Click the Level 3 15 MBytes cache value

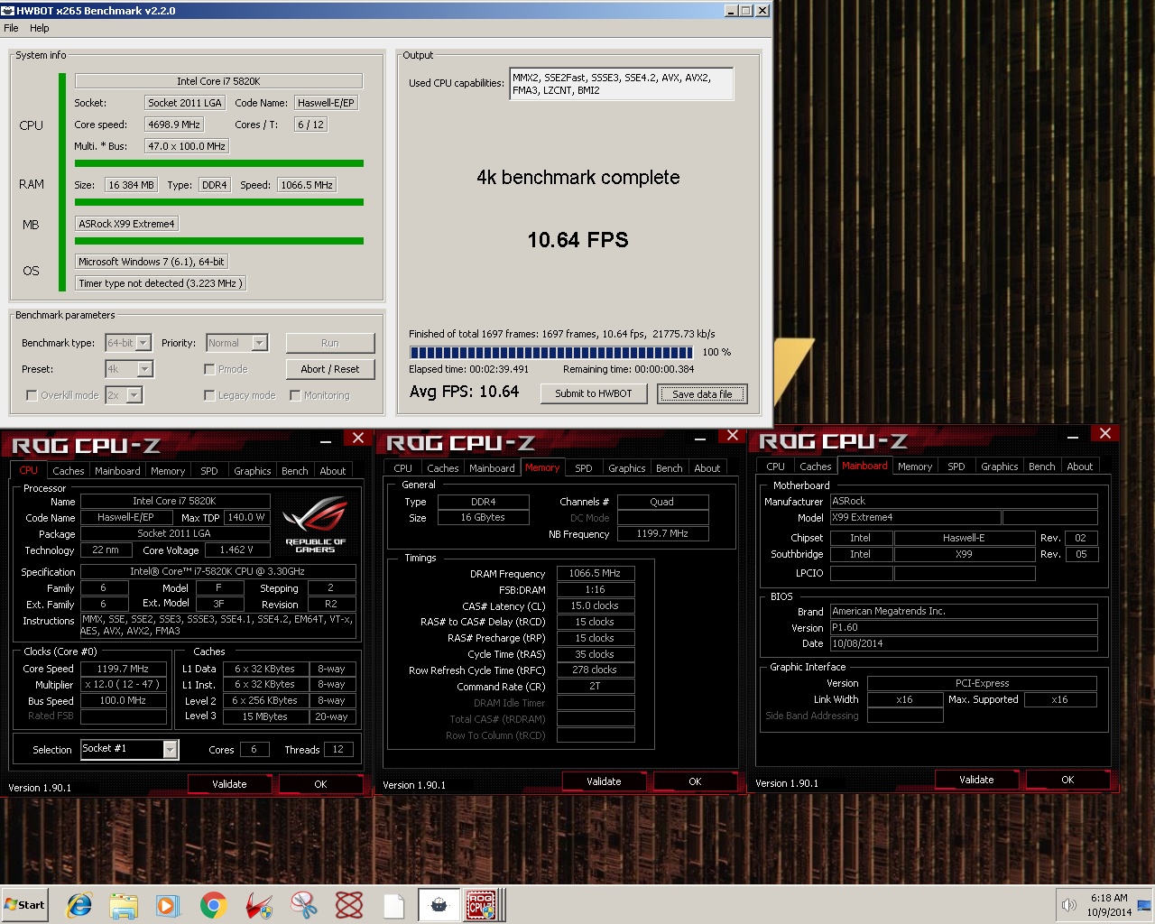point(265,716)
